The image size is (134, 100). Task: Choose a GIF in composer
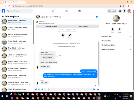(45, 89)
